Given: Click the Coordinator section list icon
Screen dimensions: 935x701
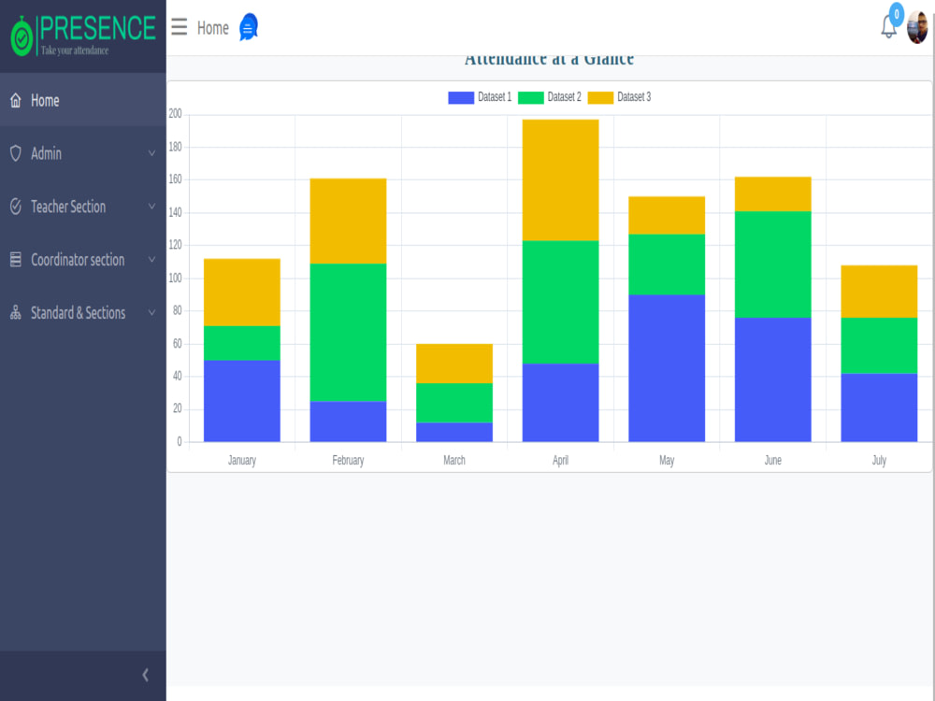Looking at the screenshot, I should [x=16, y=259].
